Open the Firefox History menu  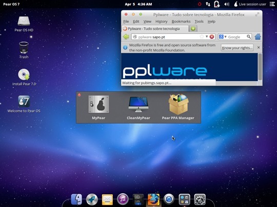tap(161, 21)
